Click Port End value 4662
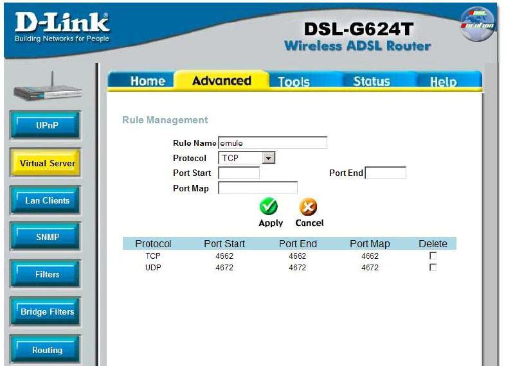 [x=297, y=256]
